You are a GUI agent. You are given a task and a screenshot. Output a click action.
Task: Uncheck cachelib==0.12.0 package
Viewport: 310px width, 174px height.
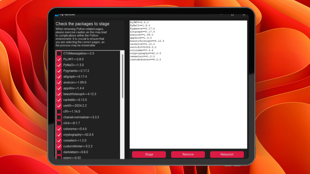click(x=59, y=100)
